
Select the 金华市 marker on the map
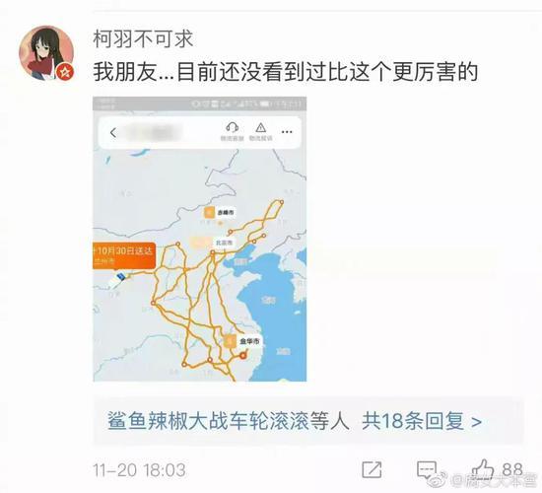coord(242,341)
